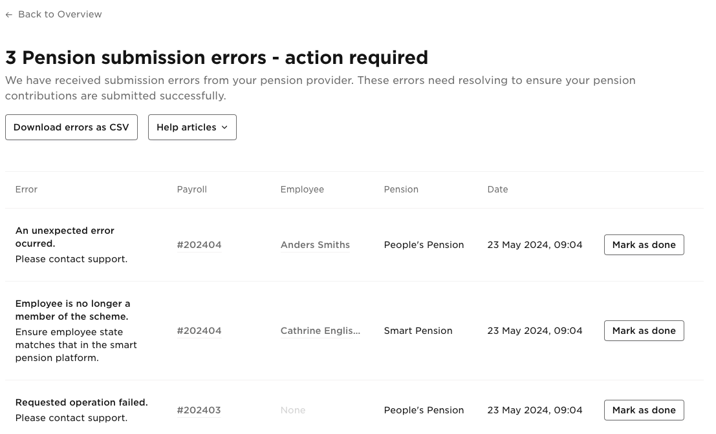
Task: Click the Date column header
Action: click(497, 189)
